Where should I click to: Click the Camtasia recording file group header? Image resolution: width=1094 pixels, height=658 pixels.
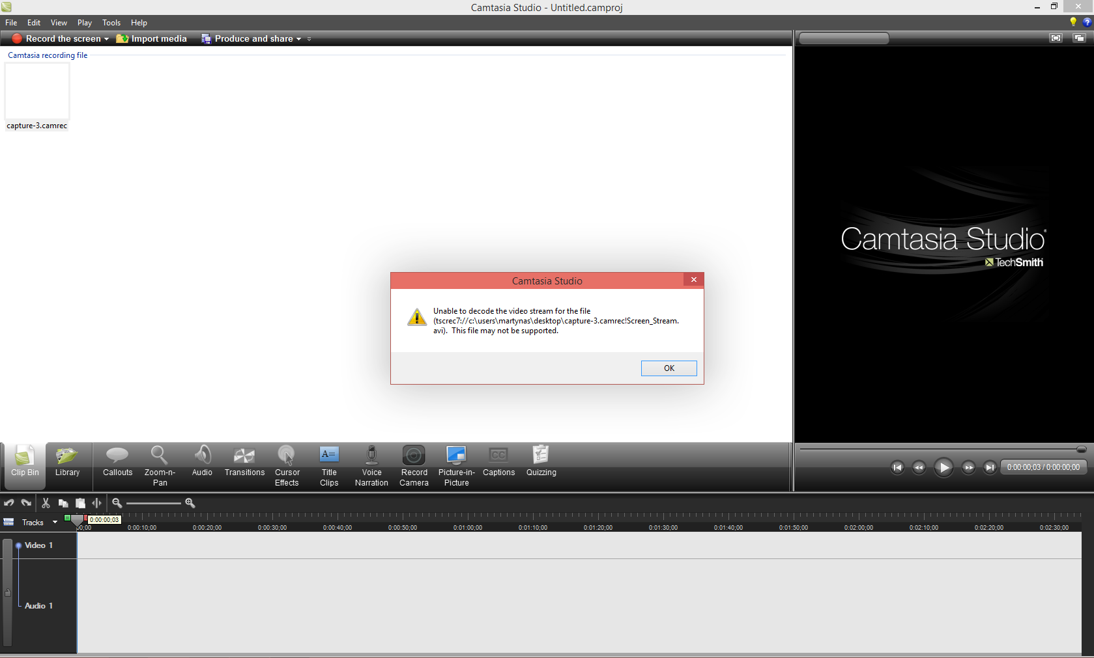[48, 55]
